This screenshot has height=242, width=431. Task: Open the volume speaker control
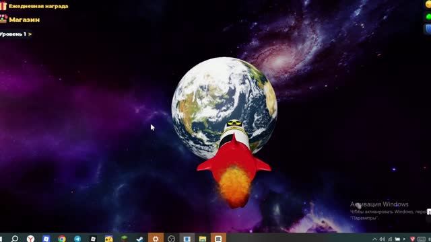click(383, 239)
